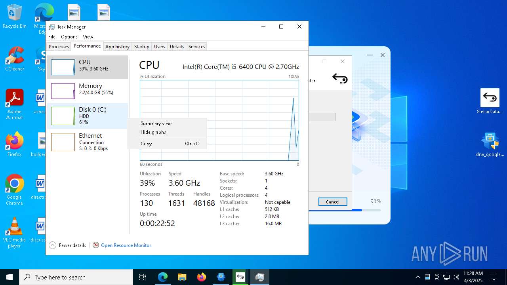Switch to the Startup tab

point(141,47)
